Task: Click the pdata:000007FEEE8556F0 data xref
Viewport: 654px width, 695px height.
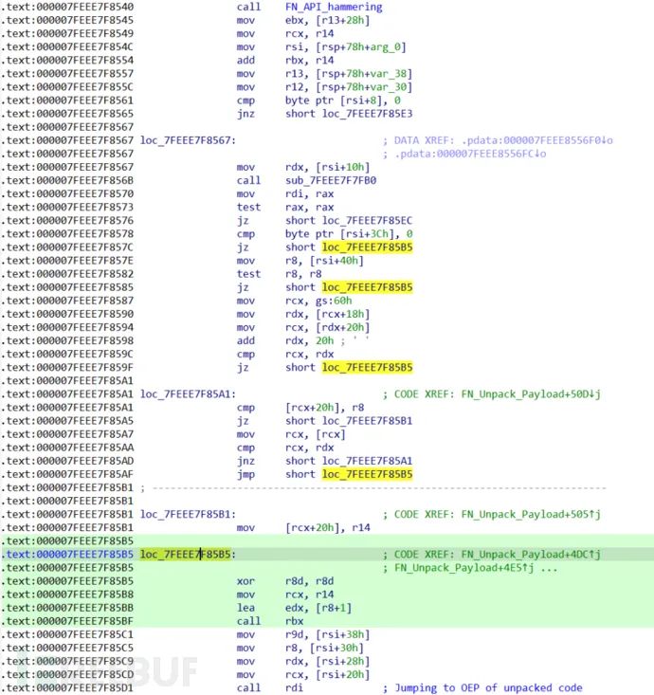Action: coord(536,140)
